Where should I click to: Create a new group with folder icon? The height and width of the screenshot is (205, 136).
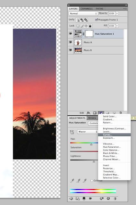[108, 113]
